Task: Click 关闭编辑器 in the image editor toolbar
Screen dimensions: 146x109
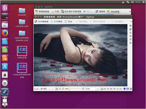Action: [41, 21]
